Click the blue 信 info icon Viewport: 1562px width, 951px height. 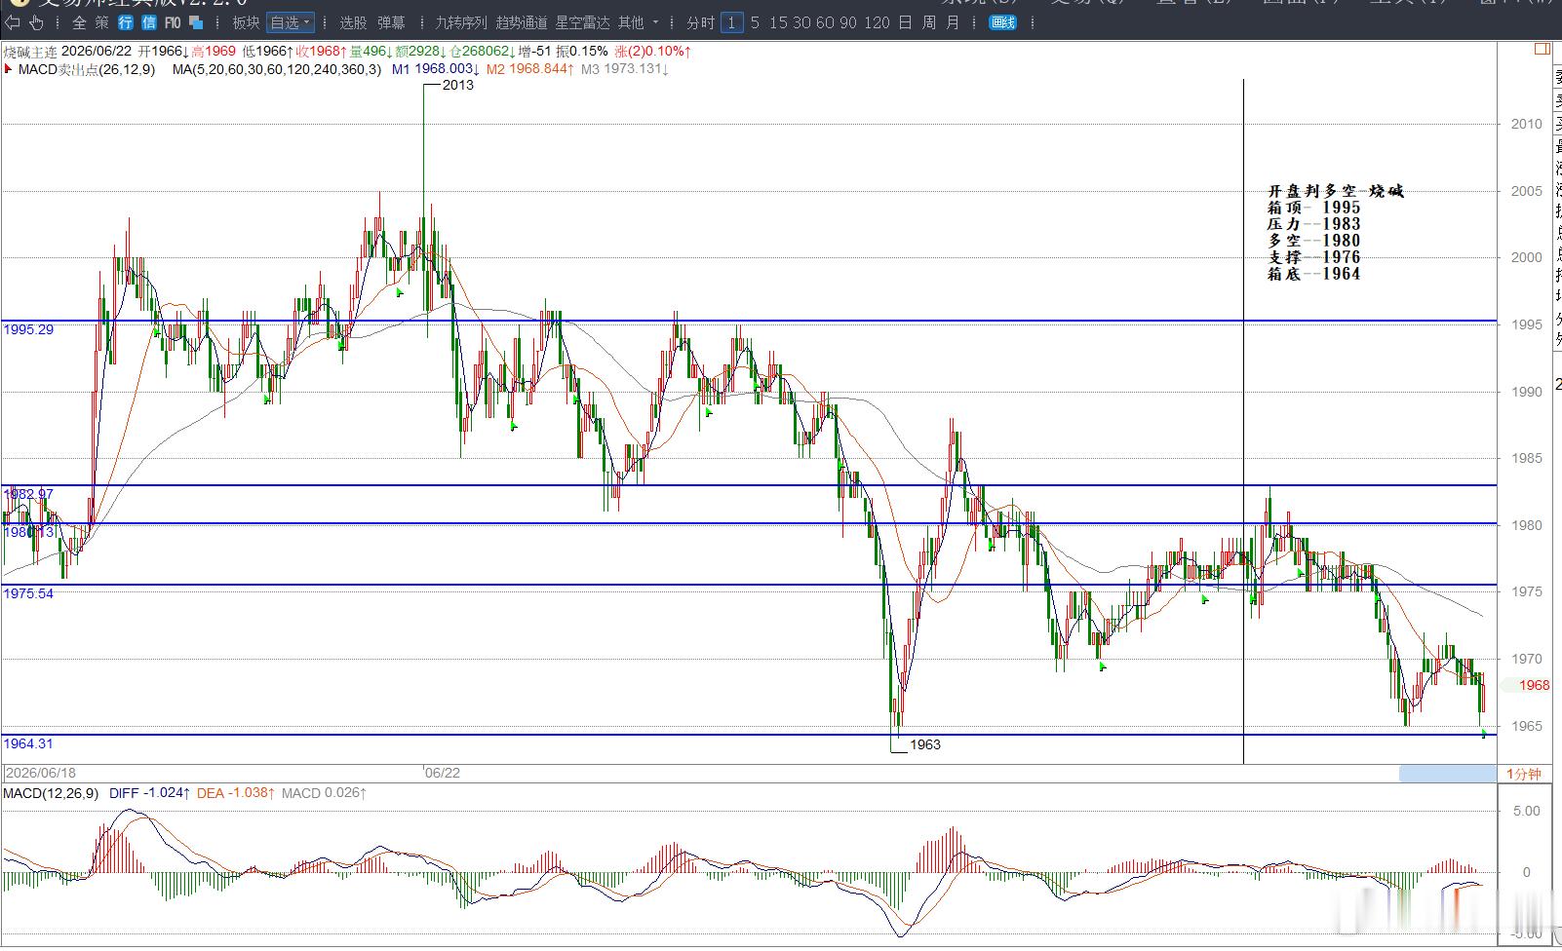click(x=149, y=22)
